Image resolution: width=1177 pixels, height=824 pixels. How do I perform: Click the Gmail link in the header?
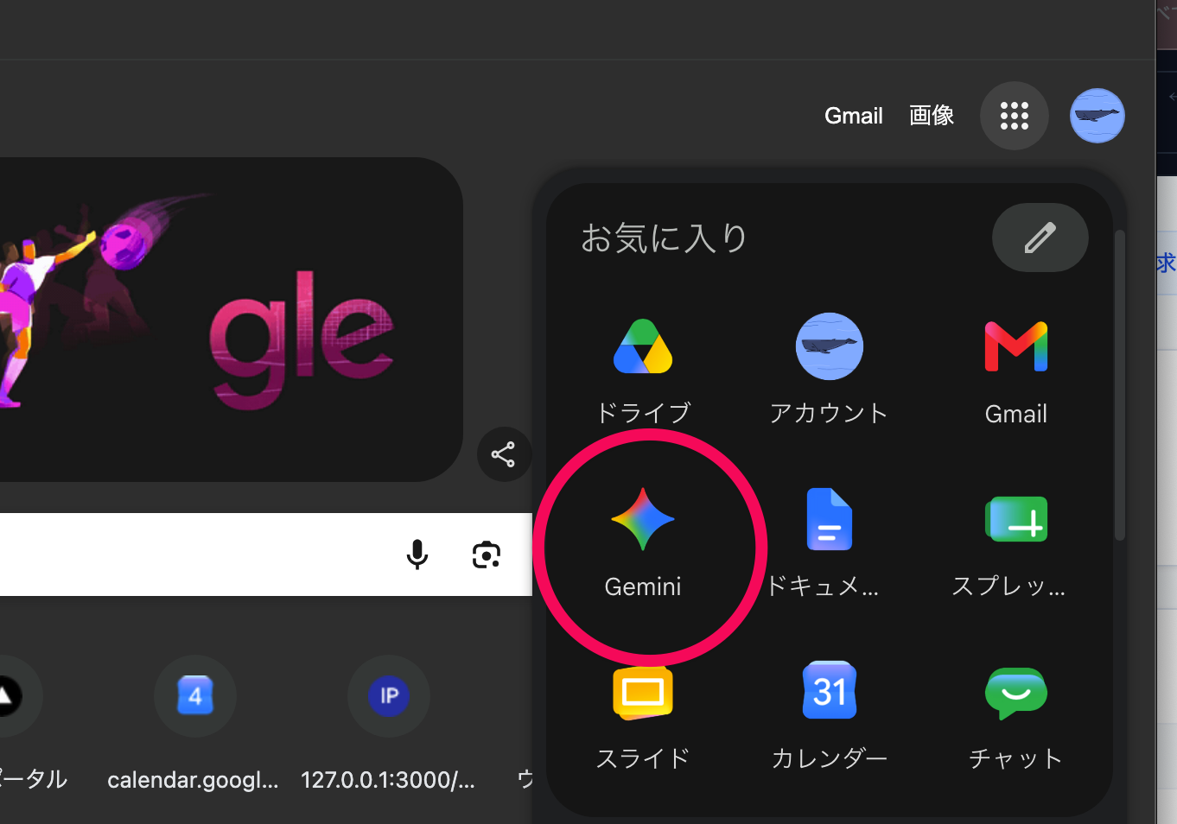854,116
